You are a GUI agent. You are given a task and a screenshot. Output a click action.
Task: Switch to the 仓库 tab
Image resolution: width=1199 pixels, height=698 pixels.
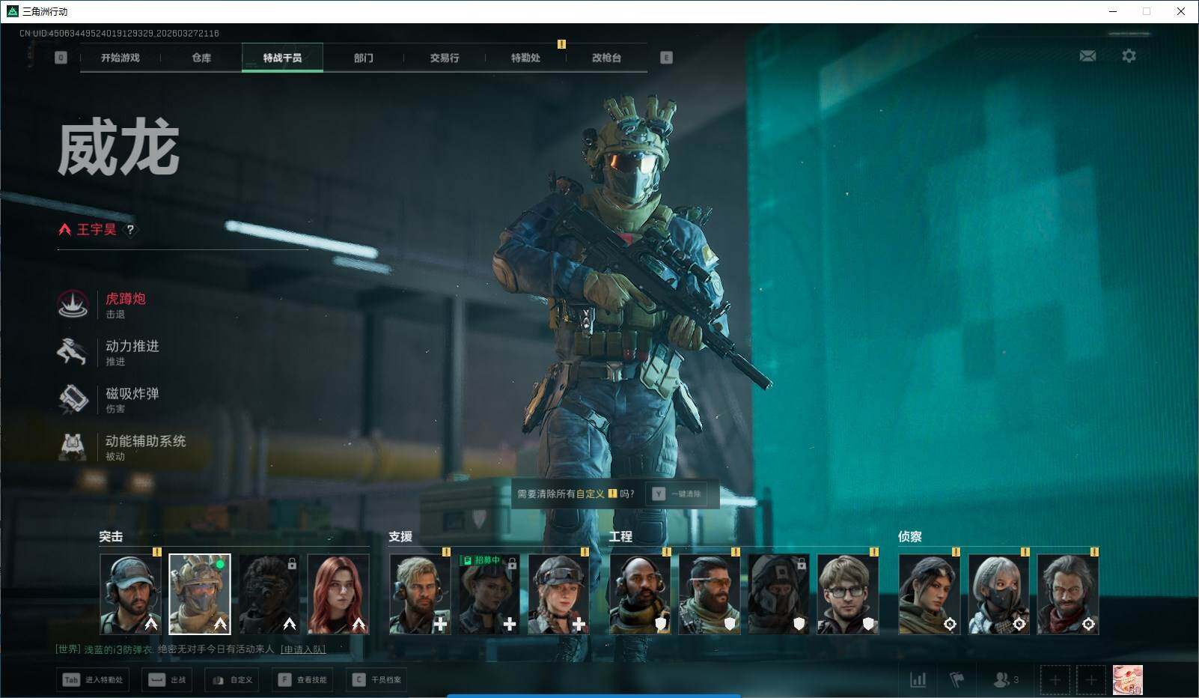(x=201, y=58)
